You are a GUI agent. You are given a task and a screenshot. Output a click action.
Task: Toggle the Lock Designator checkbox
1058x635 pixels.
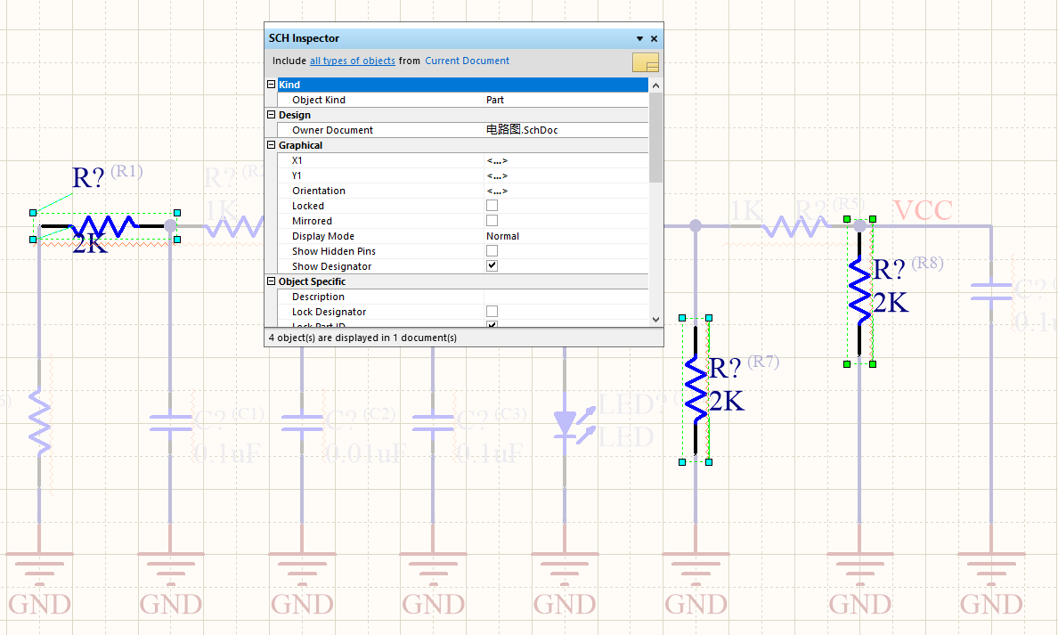pos(492,312)
